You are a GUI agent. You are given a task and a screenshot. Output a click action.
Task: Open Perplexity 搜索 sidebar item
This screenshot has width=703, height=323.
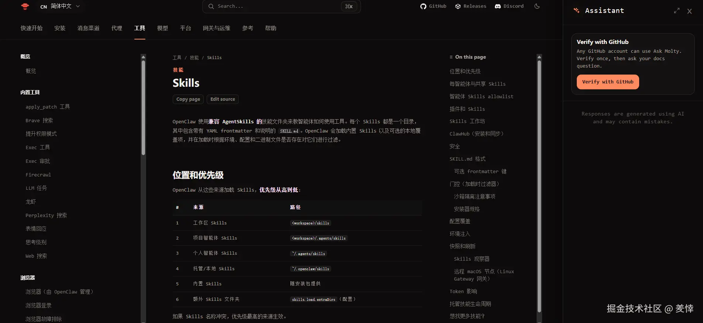point(46,215)
